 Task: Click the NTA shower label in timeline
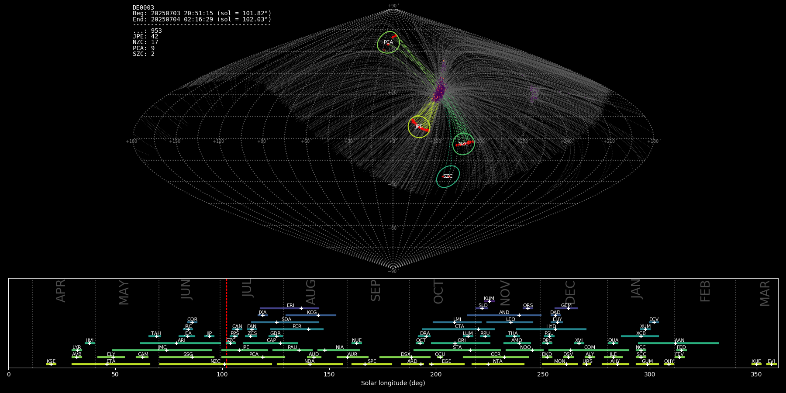498,361
